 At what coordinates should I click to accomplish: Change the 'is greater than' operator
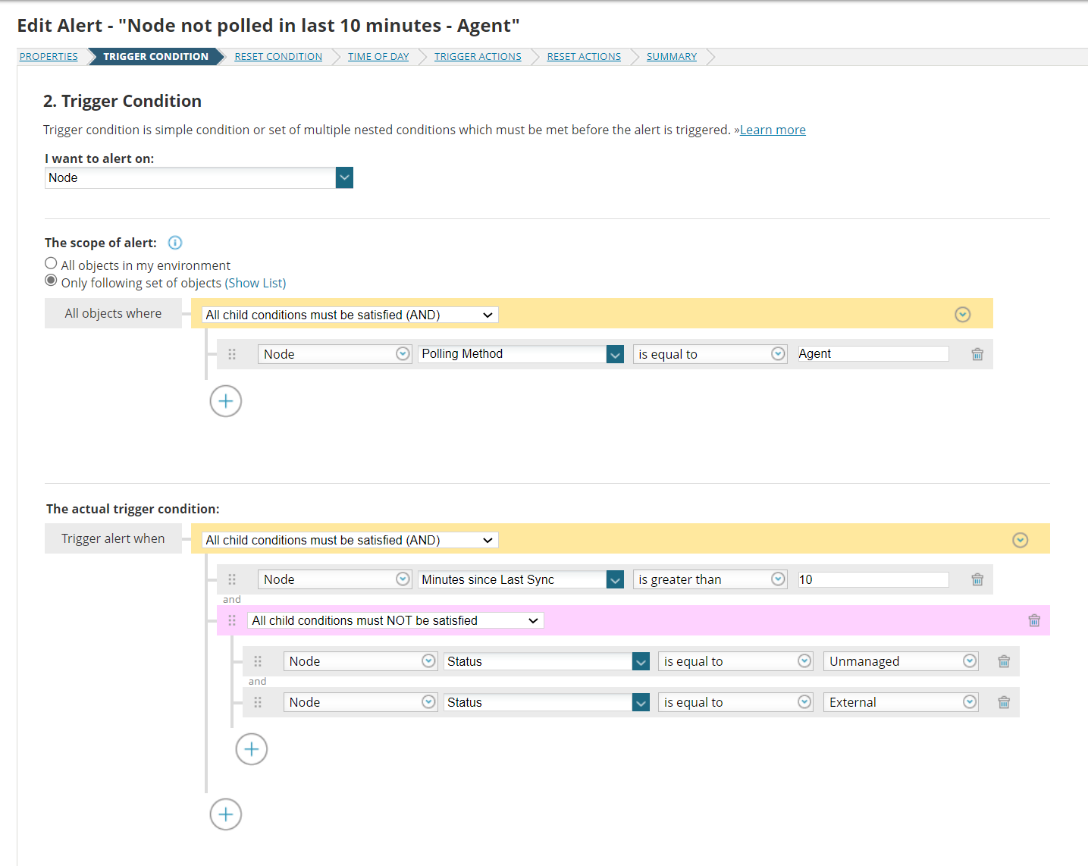[710, 579]
